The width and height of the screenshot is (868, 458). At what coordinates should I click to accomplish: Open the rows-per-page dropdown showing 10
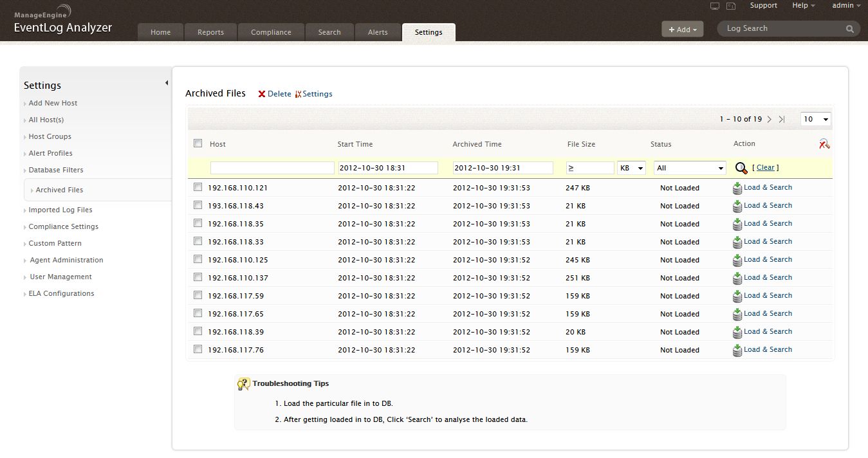click(816, 119)
